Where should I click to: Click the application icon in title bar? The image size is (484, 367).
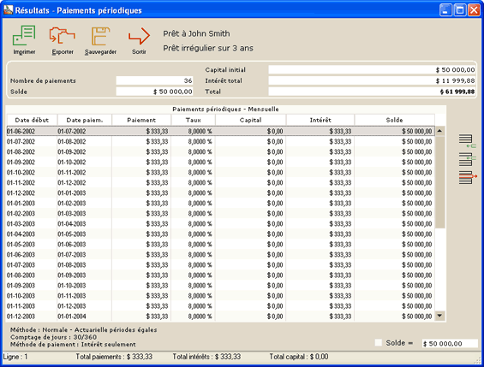[9, 10]
